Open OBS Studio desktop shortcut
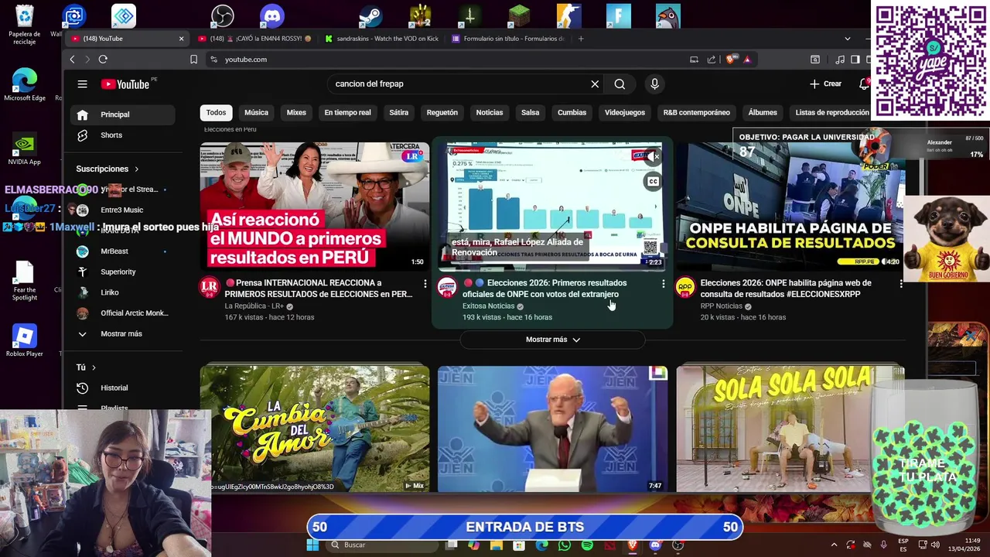The image size is (990, 557). point(223,15)
